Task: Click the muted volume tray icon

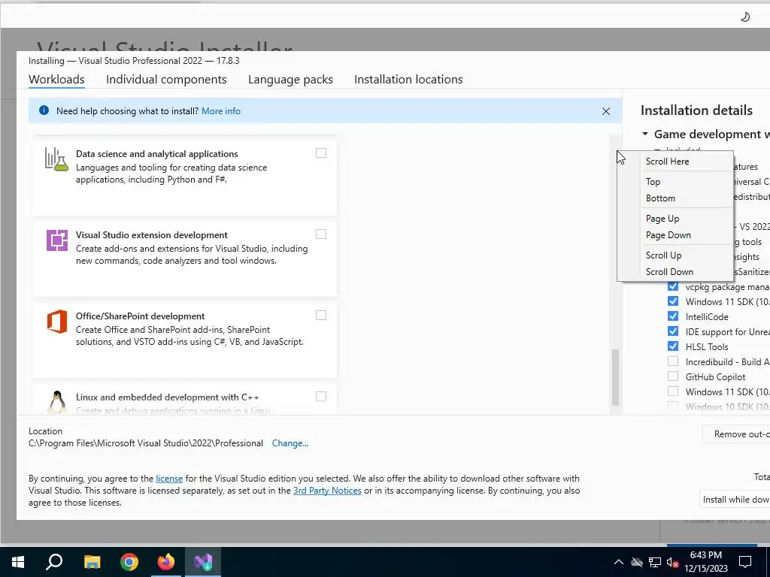Action: point(673,562)
